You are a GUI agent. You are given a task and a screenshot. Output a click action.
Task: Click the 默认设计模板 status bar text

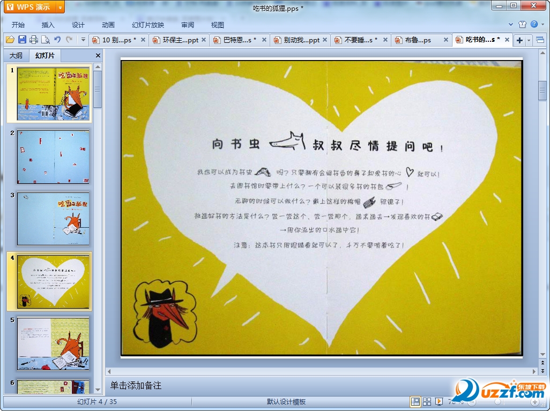point(286,402)
